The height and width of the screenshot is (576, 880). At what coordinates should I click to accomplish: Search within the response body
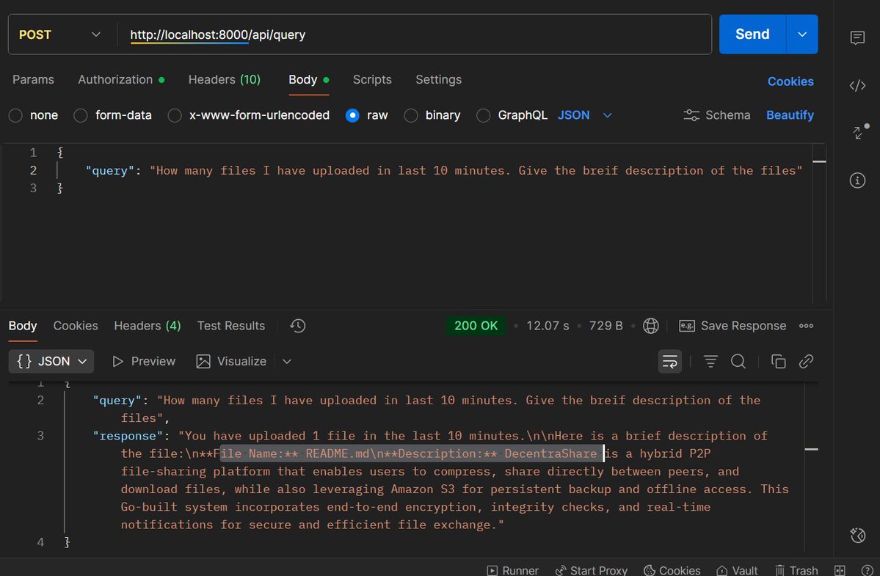coord(738,361)
